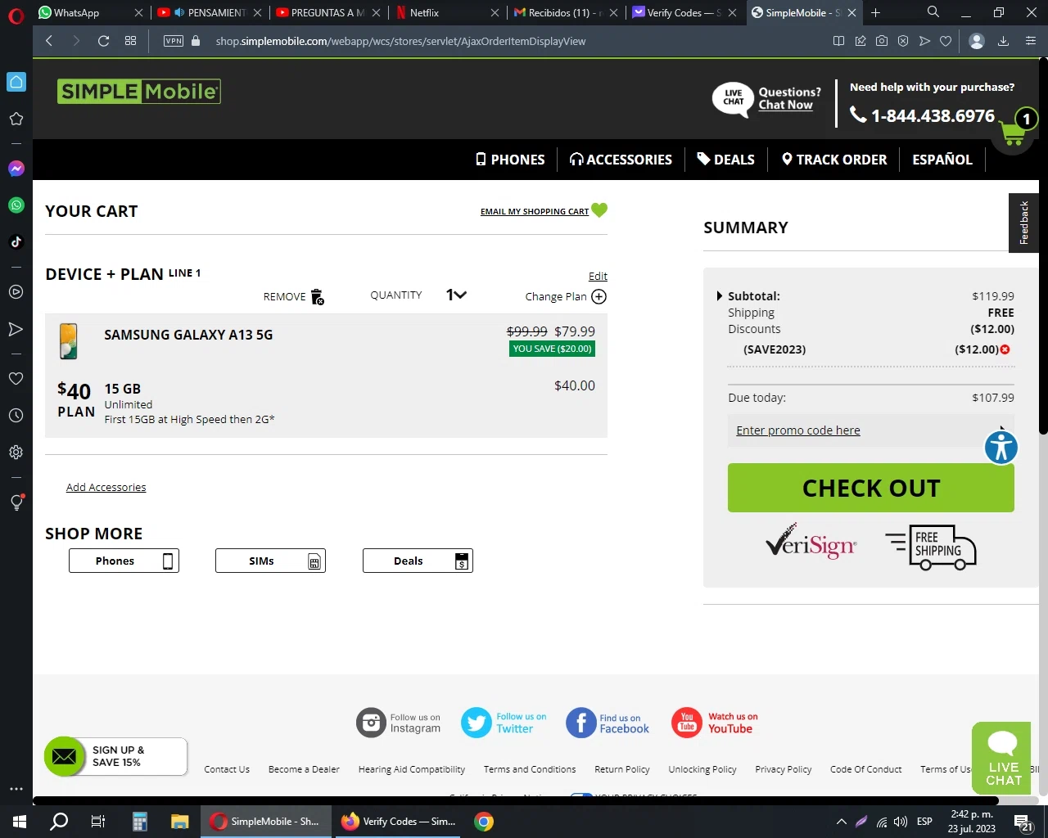Open Instagram social link

pyautogui.click(x=399, y=723)
